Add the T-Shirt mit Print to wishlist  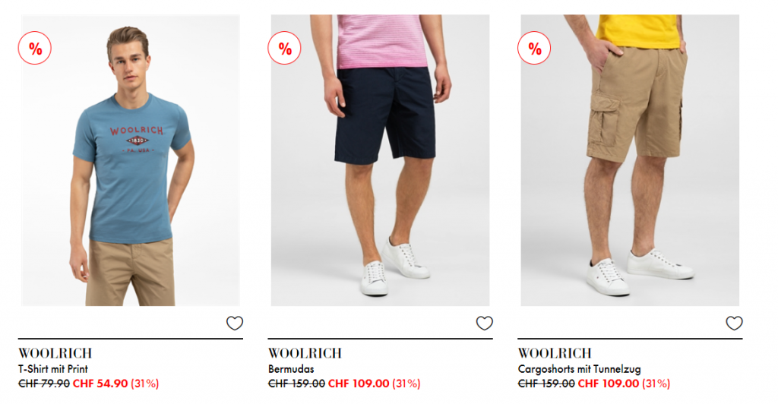pyautogui.click(x=235, y=324)
